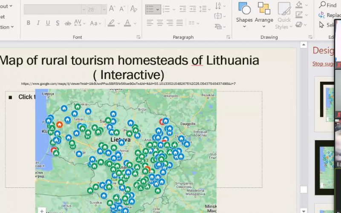Toggle text Shadow button
Viewport: 341px width, 213px height.
(58, 23)
